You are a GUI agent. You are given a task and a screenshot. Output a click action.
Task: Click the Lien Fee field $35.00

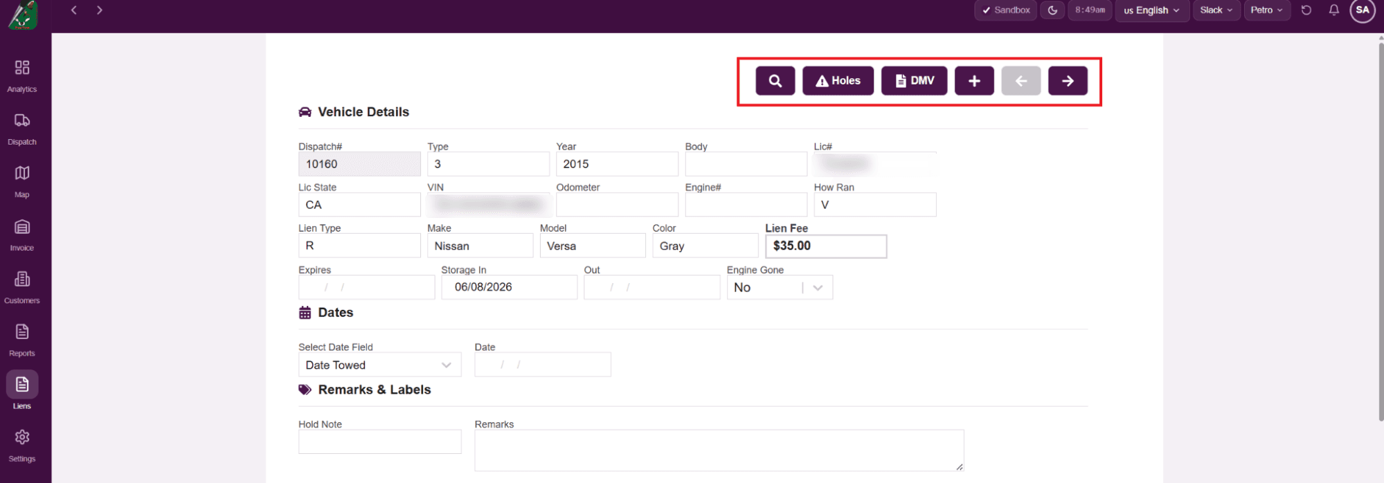pyautogui.click(x=826, y=246)
